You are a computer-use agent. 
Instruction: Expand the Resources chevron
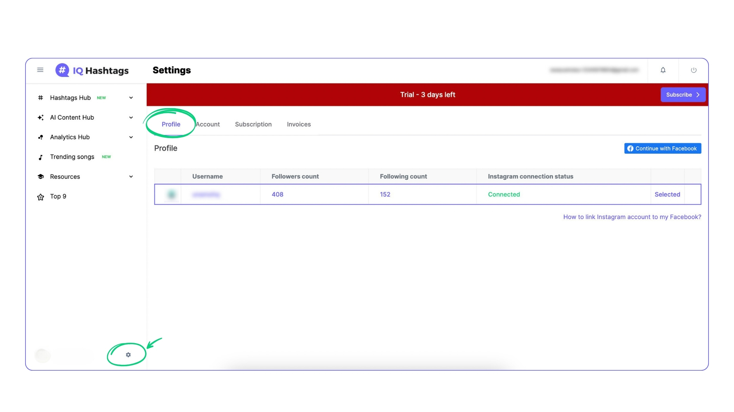click(x=131, y=177)
